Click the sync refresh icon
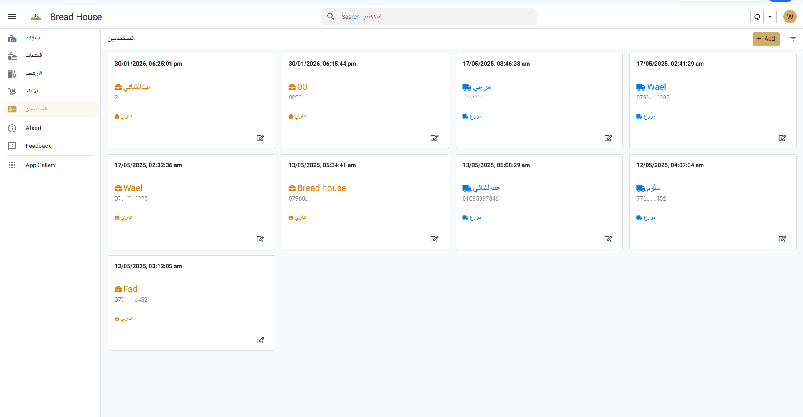The image size is (803, 417). tap(757, 17)
